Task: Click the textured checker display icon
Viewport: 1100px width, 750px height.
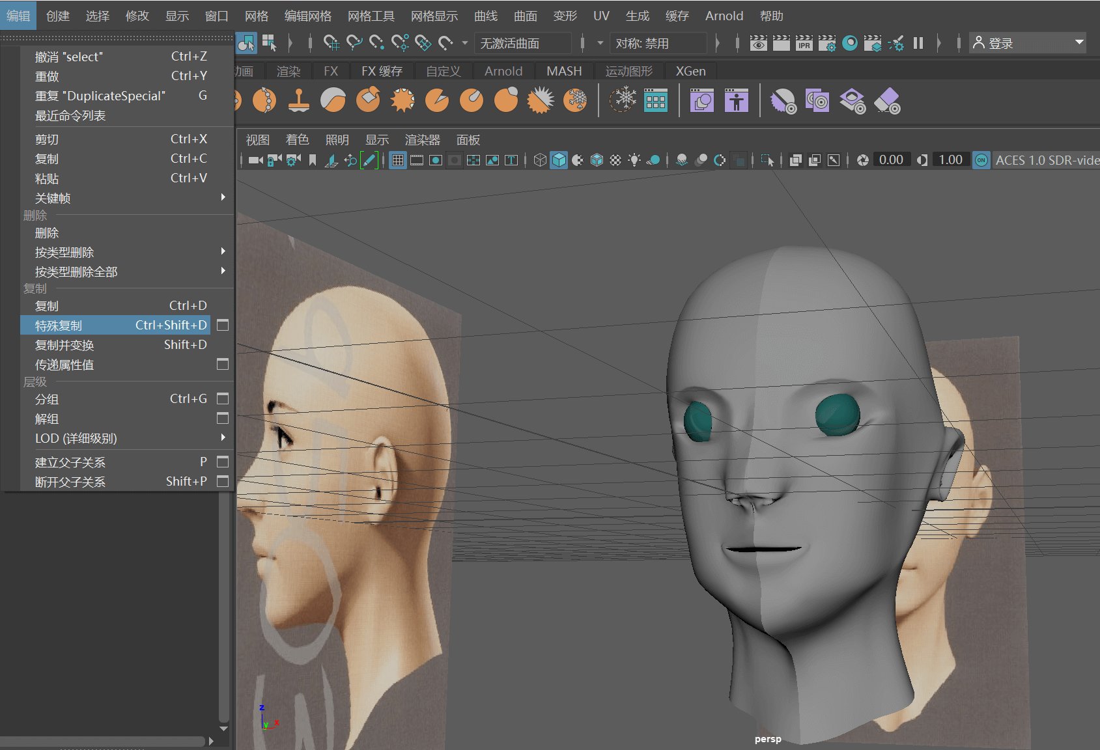Action: pos(615,160)
